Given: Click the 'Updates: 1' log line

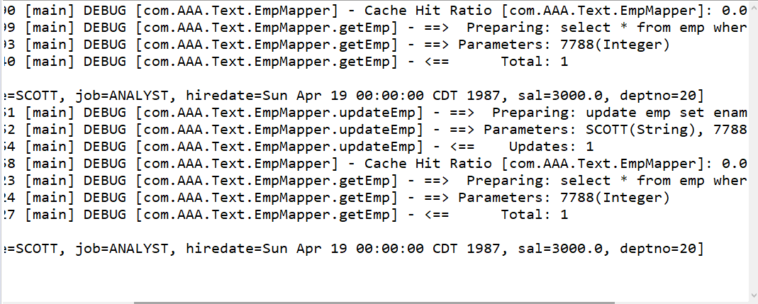Looking at the screenshot, I should (299, 147).
